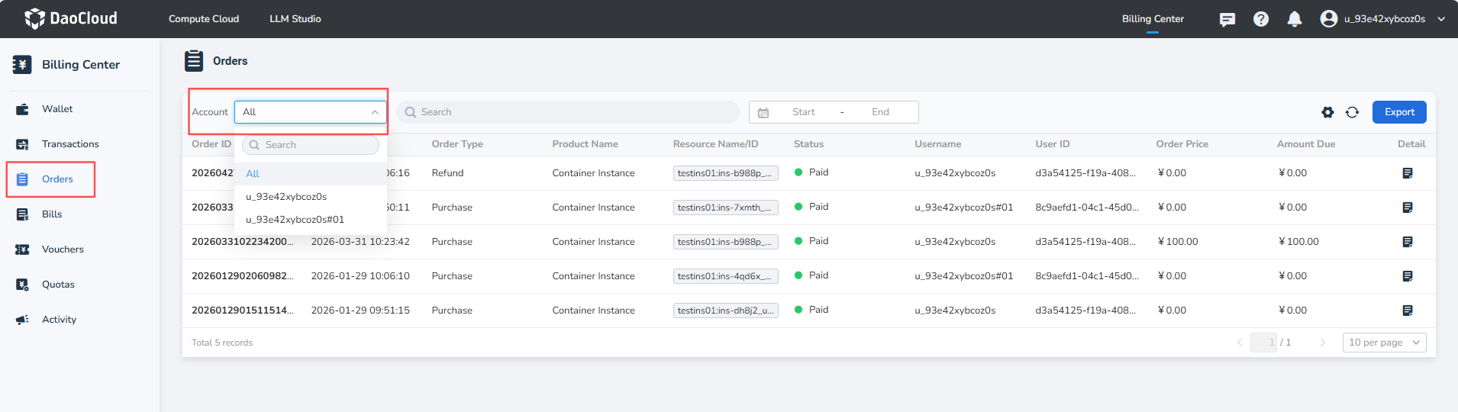Click the orders Search field
The height and width of the screenshot is (412, 1458).
click(x=568, y=112)
